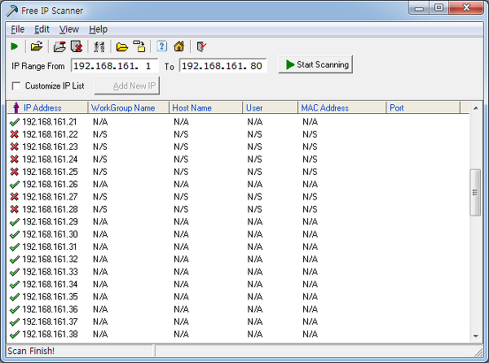Click the IP Range From address field
The height and width of the screenshot is (363, 489).
114,66
